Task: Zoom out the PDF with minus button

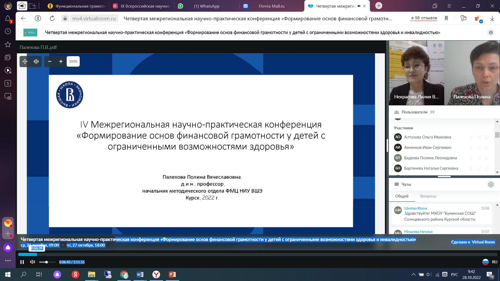Action: (50, 61)
